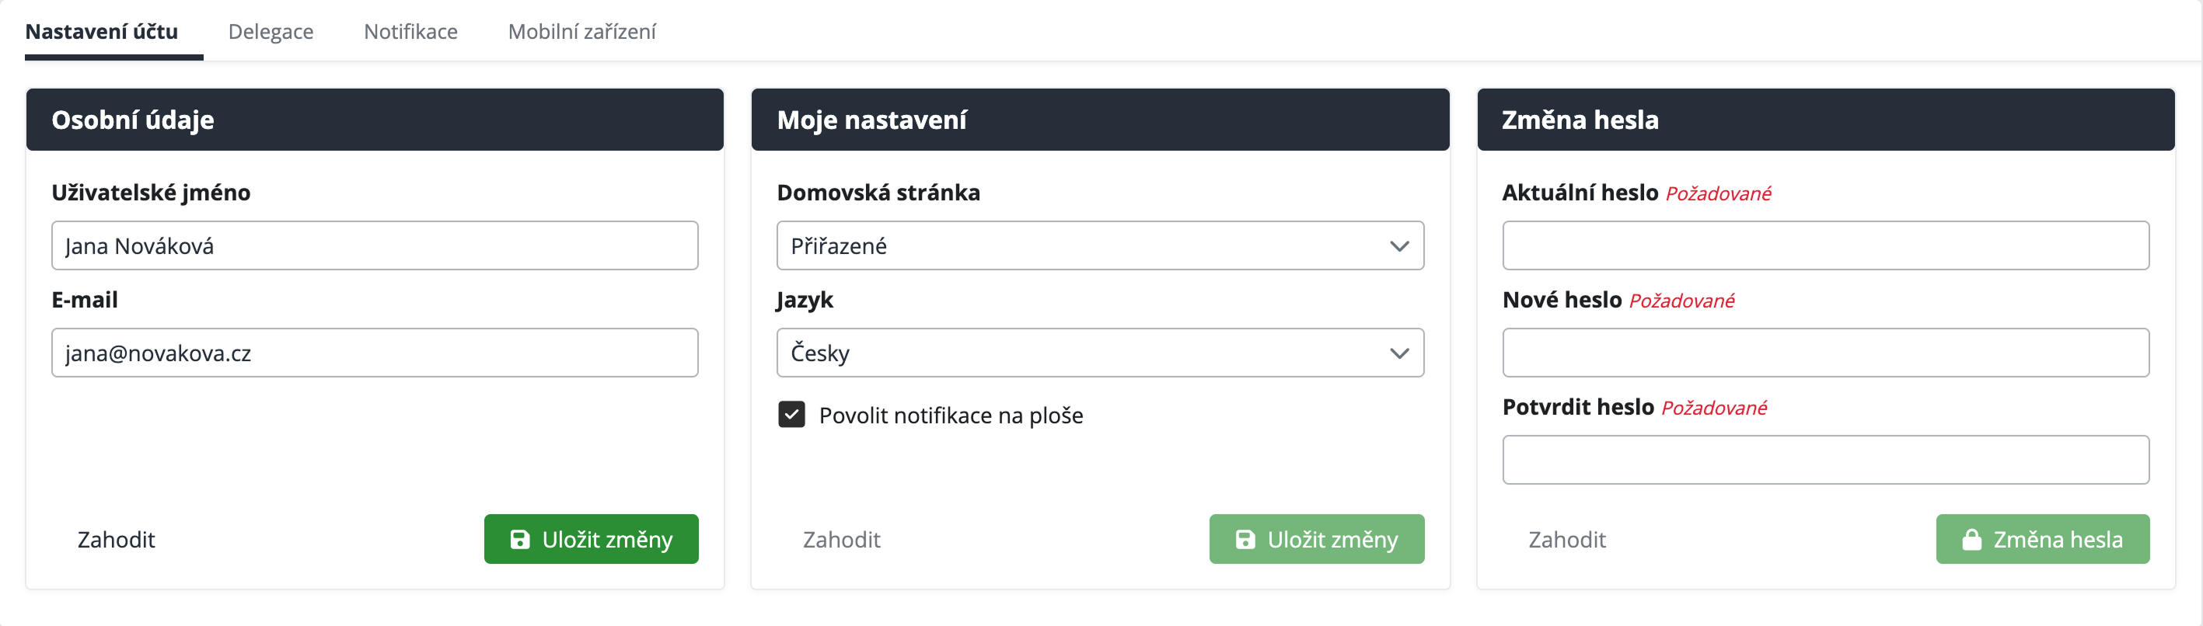
Task: Click Zahodit in Změna hesla panel
Action: pos(1566,540)
